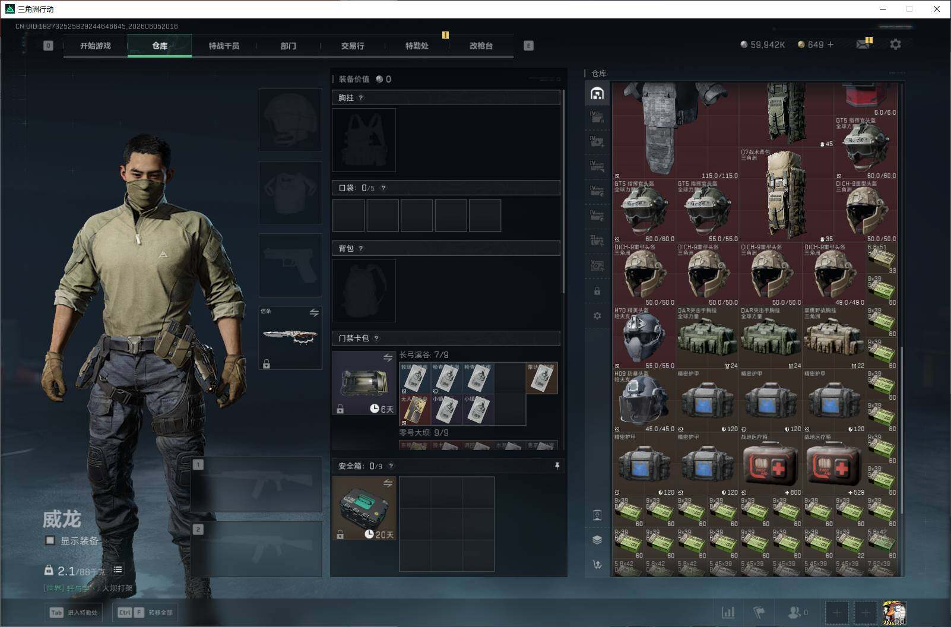Toggle the 显示装备 checkbox
Viewport: 951px width, 627px height.
50,540
